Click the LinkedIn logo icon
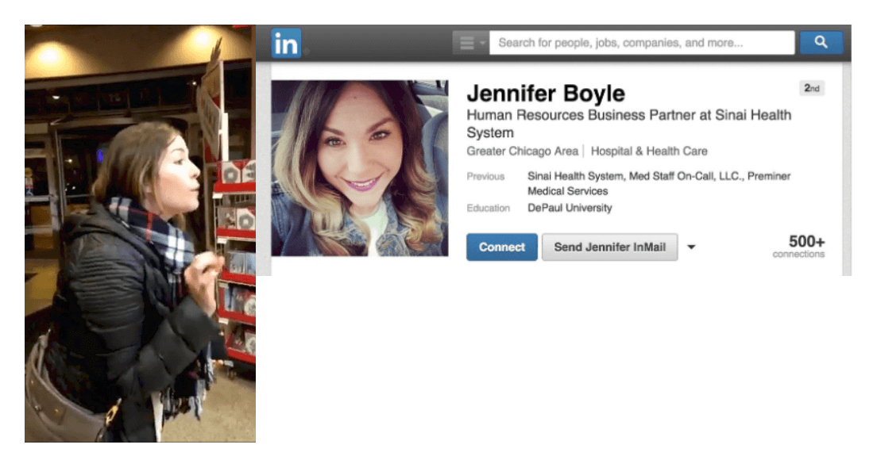This screenshot has width=877, height=460. [x=286, y=43]
